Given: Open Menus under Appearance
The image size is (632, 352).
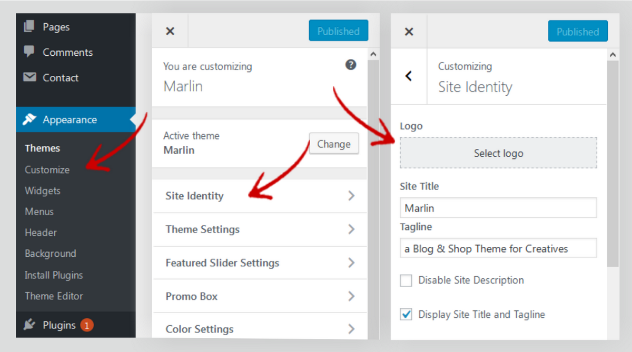Looking at the screenshot, I should (39, 212).
